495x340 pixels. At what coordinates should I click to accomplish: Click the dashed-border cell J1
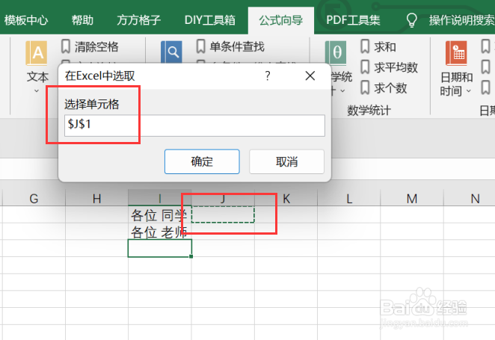pyautogui.click(x=223, y=214)
